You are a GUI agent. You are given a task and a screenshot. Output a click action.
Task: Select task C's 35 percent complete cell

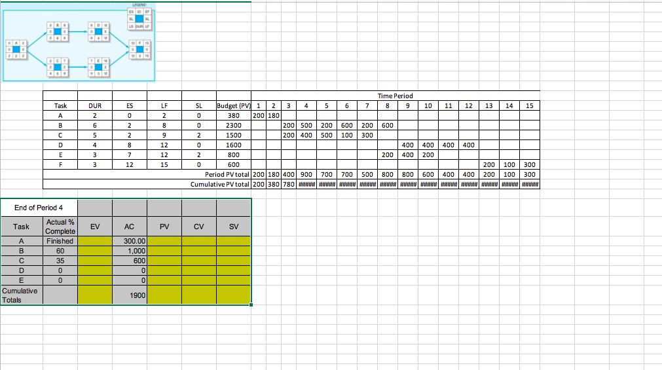point(60,261)
